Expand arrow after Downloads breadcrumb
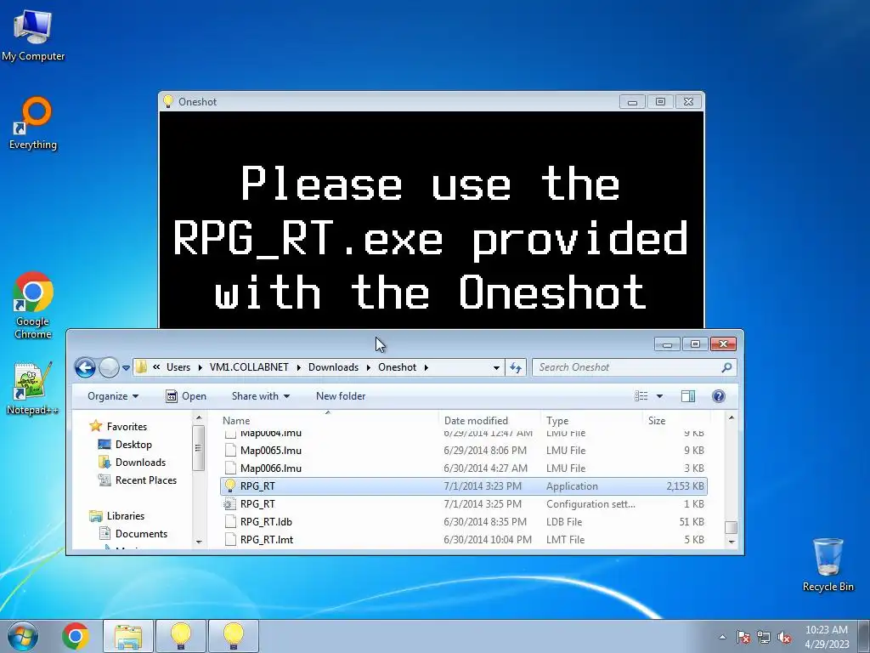 369,367
